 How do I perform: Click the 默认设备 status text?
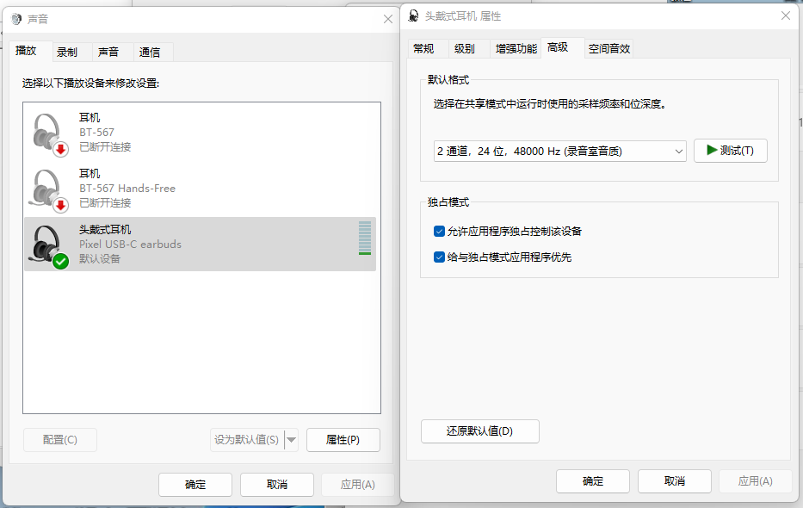(100, 259)
